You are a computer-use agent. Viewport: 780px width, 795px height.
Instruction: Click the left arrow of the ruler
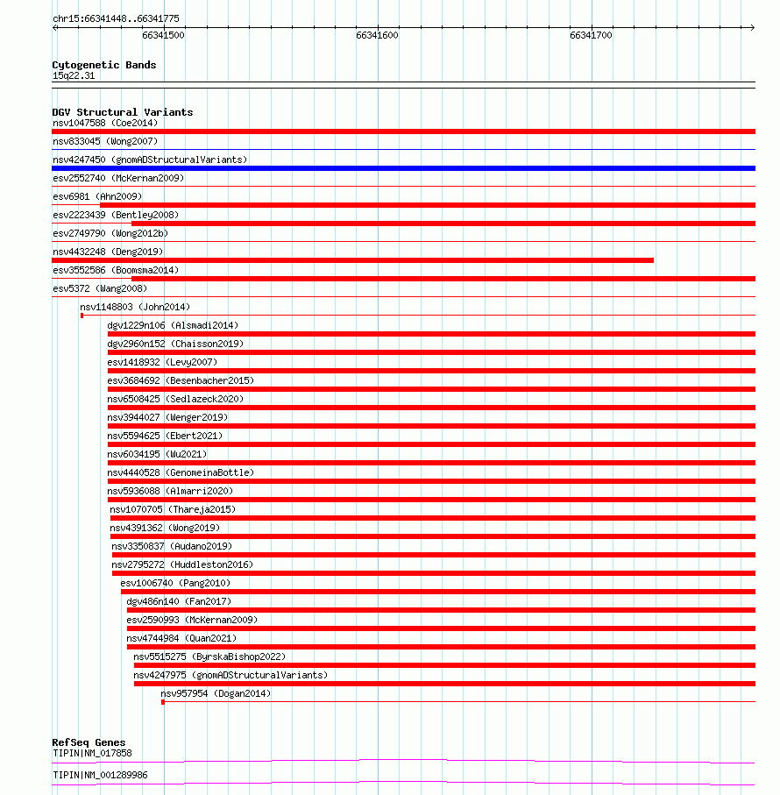54,27
